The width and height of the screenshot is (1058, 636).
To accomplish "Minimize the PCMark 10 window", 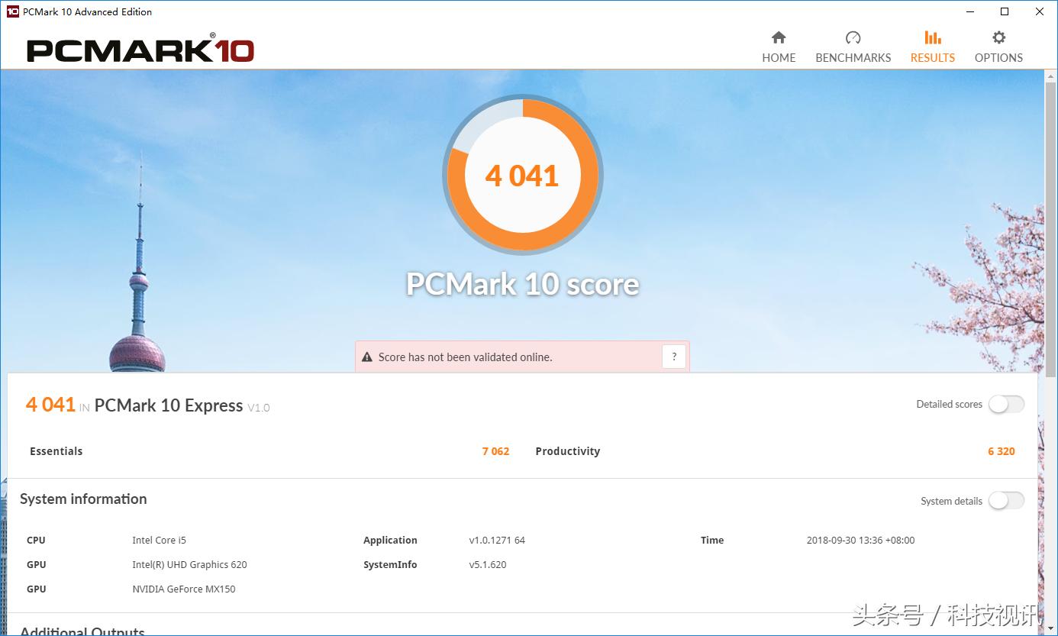I will 969,11.
